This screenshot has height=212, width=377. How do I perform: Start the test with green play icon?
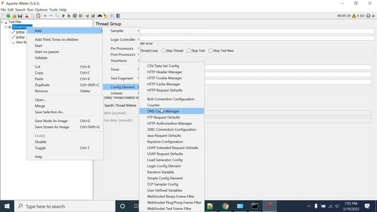[x=64, y=16]
